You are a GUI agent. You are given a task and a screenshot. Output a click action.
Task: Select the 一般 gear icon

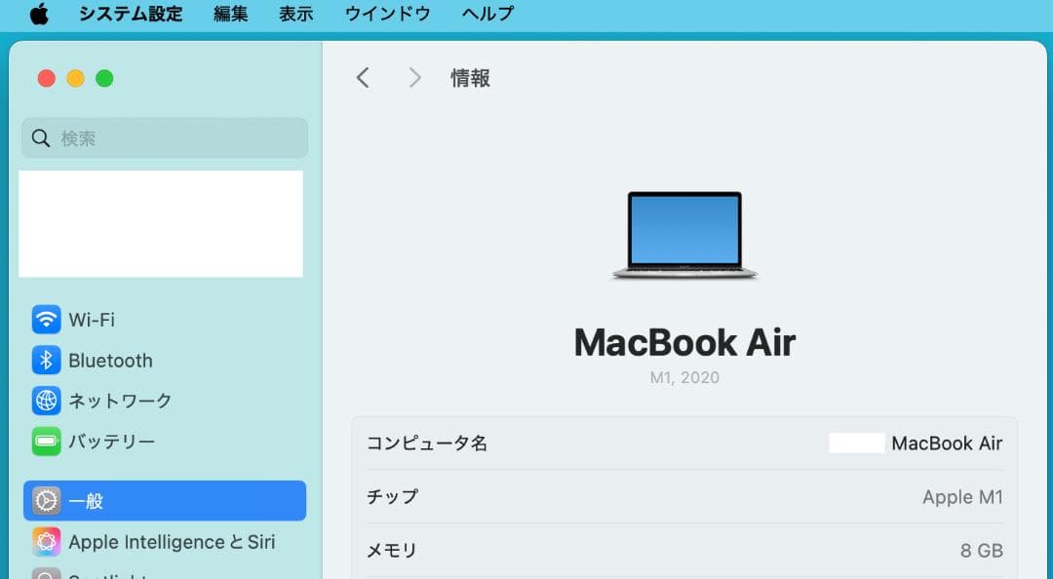(46, 500)
